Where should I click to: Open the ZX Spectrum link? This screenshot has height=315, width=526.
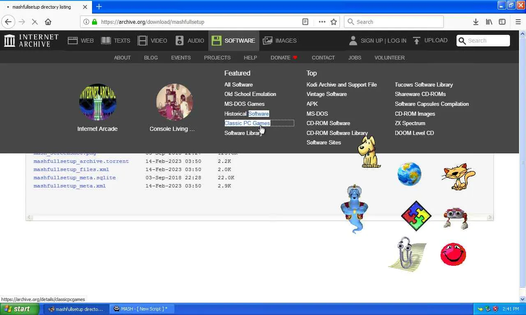pyautogui.click(x=410, y=123)
